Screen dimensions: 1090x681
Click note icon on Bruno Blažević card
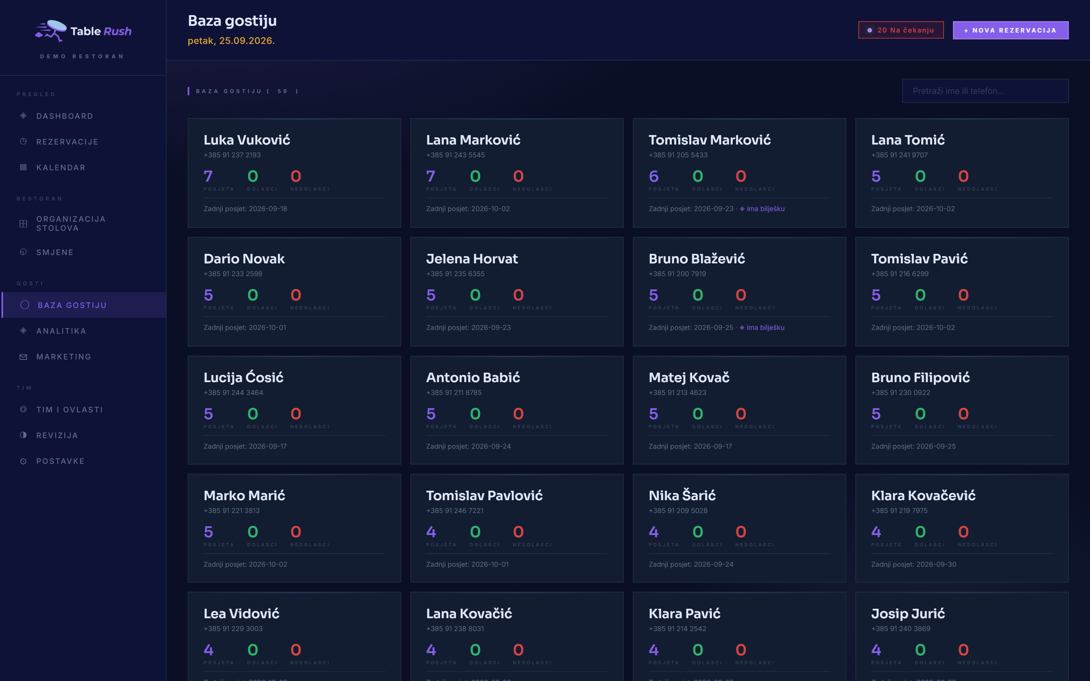(x=742, y=327)
